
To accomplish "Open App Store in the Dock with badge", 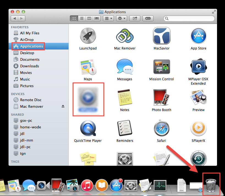I will 116,185.
